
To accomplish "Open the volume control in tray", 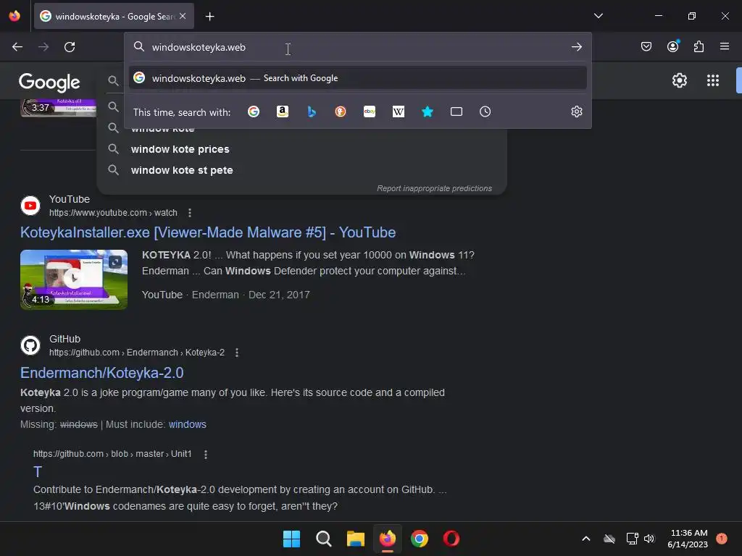I will click(649, 539).
